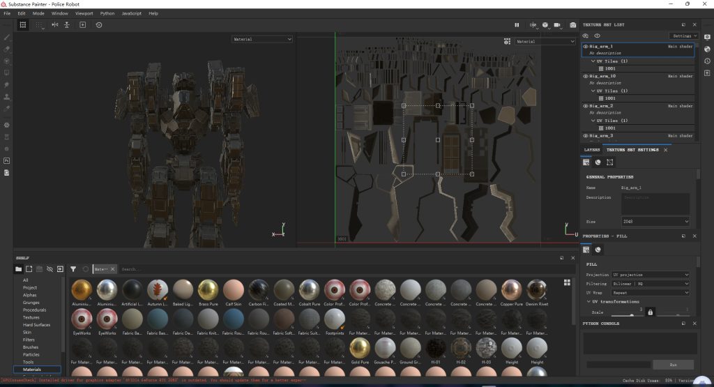Open the resource updater icon below Ps
714x387 pixels.
[7, 172]
